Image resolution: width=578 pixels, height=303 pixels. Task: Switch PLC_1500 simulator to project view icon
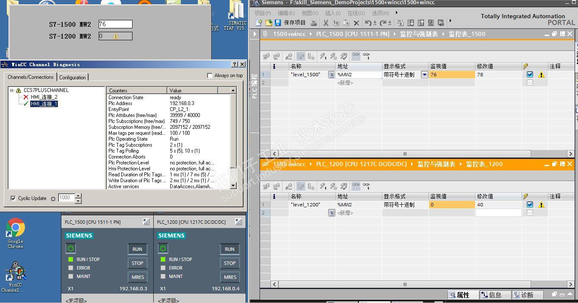[x=146, y=222]
